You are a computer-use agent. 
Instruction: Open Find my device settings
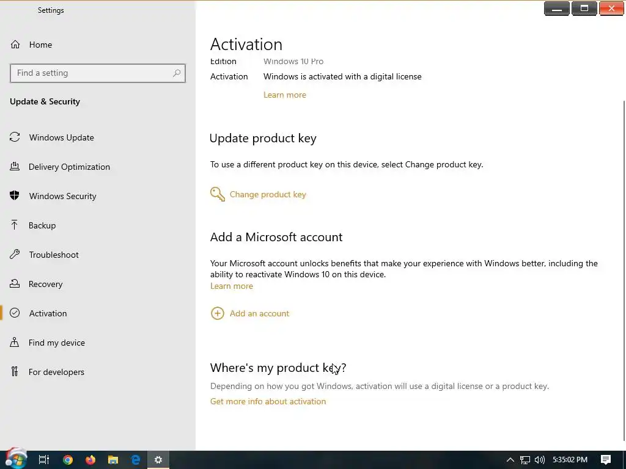(57, 343)
